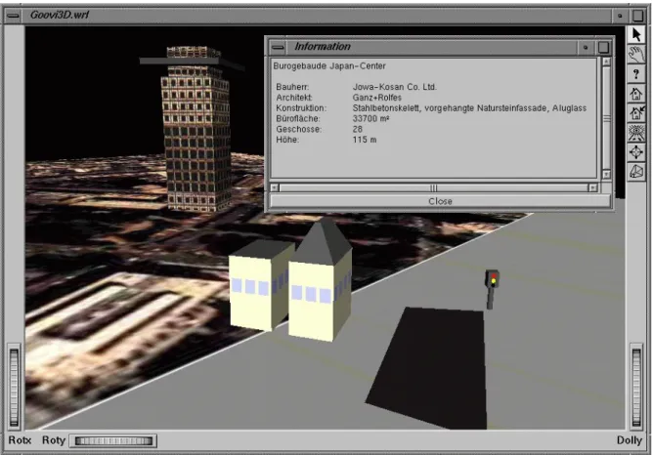Click the black rectangle on the ground
652x455 pixels.
(x=432, y=368)
